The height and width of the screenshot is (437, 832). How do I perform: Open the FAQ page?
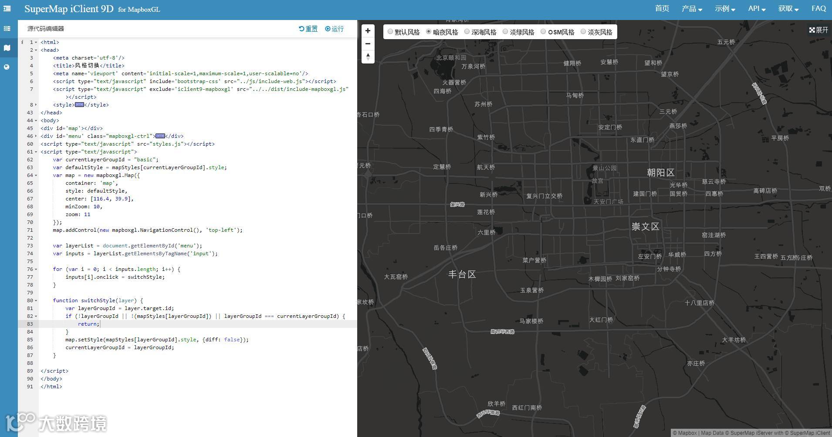coord(818,9)
